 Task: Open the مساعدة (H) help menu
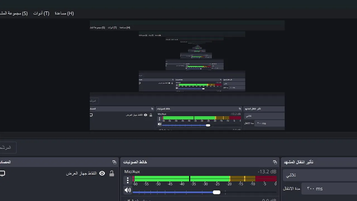coord(64,13)
